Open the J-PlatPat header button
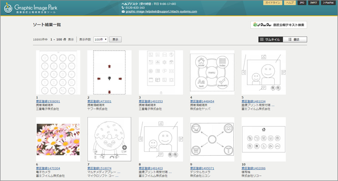Viewport: 338px width, 181px height. [x=328, y=3]
